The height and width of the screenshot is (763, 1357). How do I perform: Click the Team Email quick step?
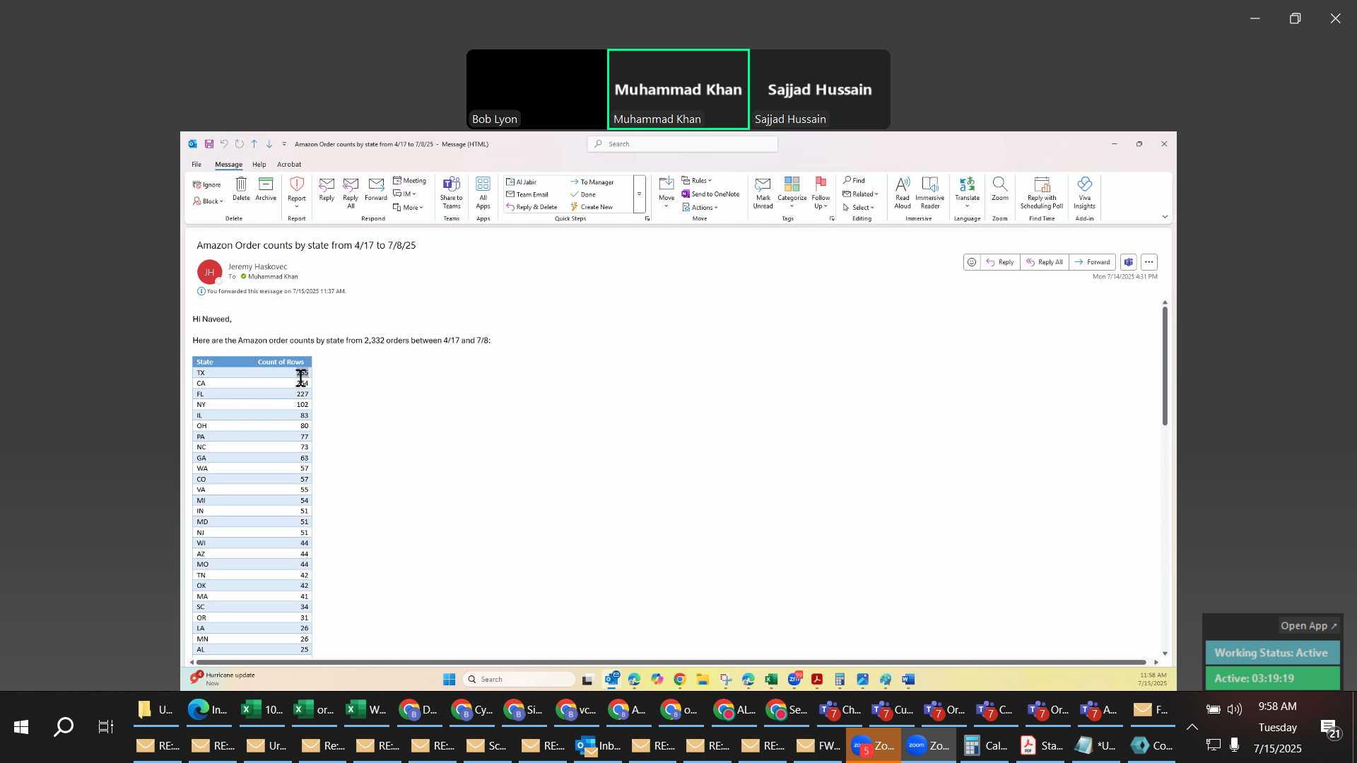point(527,195)
